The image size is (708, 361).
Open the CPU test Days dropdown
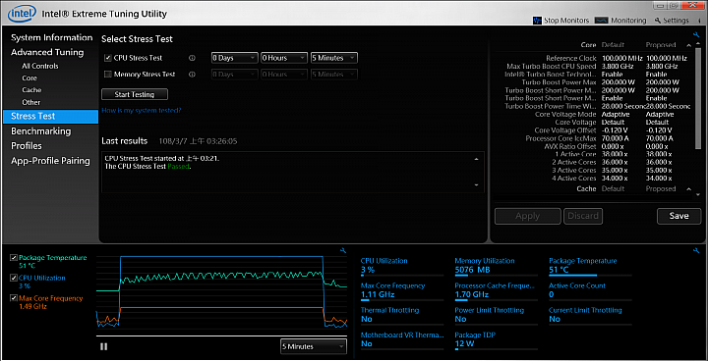pos(234,58)
